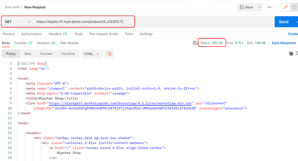The width and height of the screenshot is (298, 161).
Task: Expand the Save options dropdown arrow
Action: pos(260,7)
